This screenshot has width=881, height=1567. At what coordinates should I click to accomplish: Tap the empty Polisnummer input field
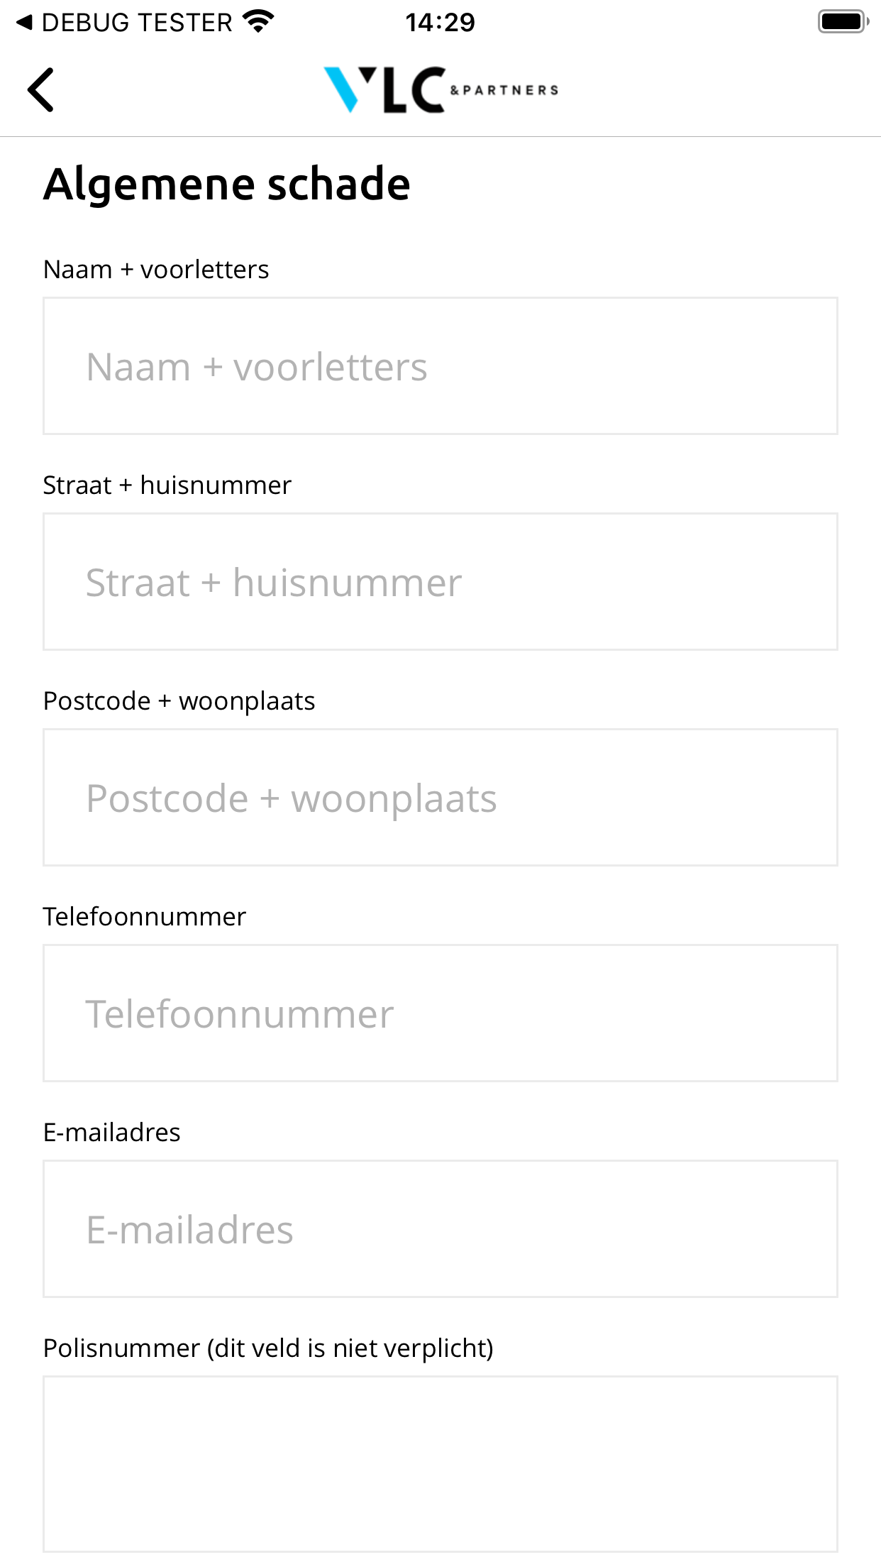pos(440,1463)
